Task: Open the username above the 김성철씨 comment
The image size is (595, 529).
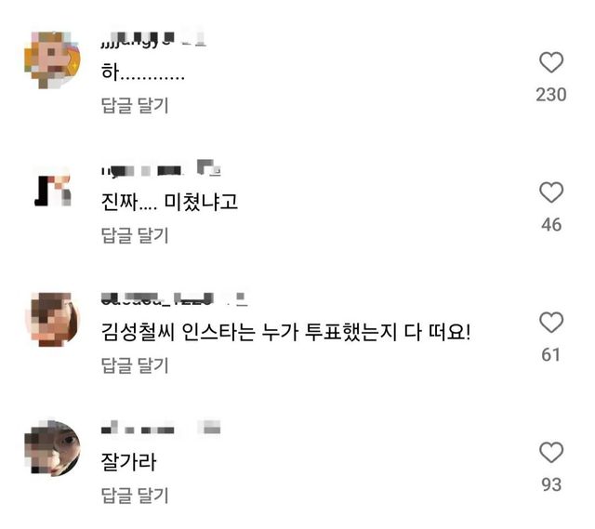Action: click(x=172, y=299)
